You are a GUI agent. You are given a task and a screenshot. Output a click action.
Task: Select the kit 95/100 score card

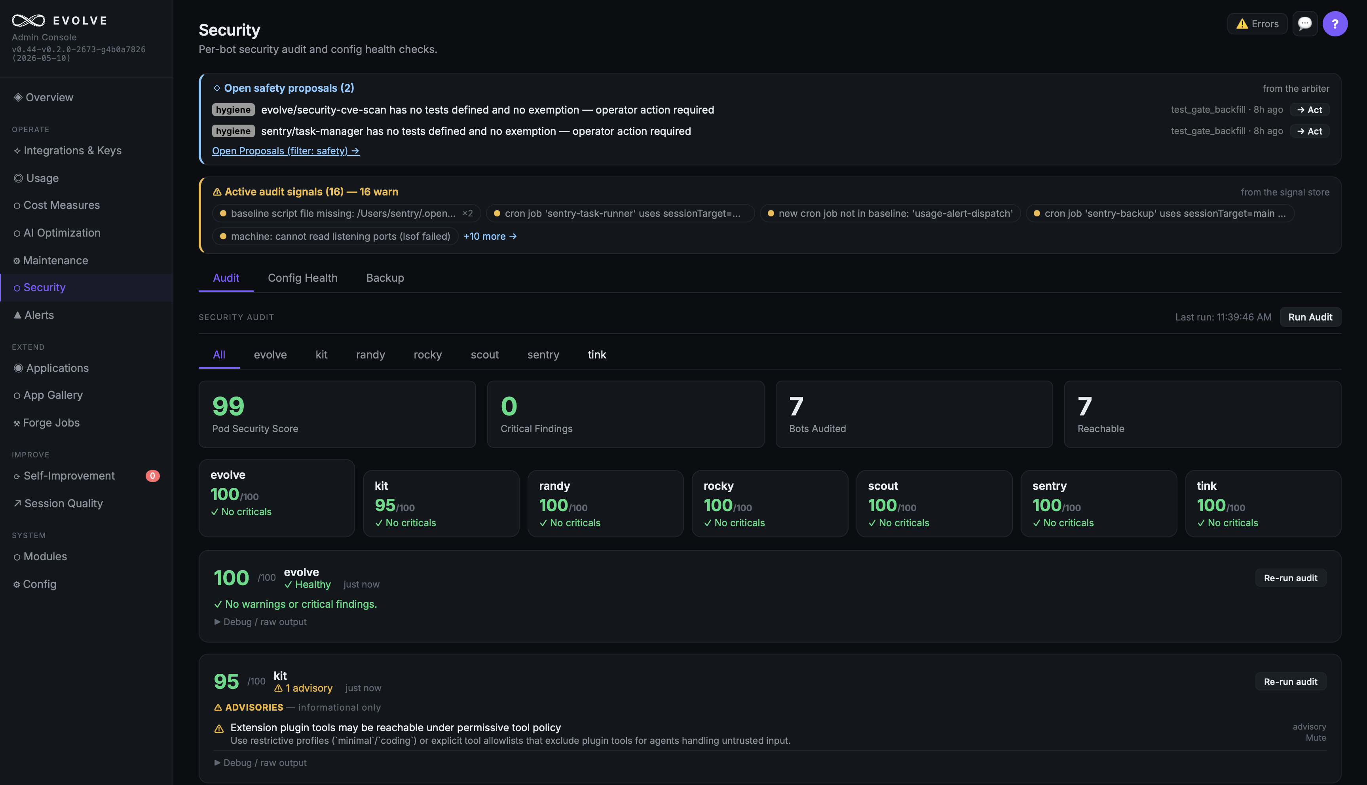coord(441,504)
